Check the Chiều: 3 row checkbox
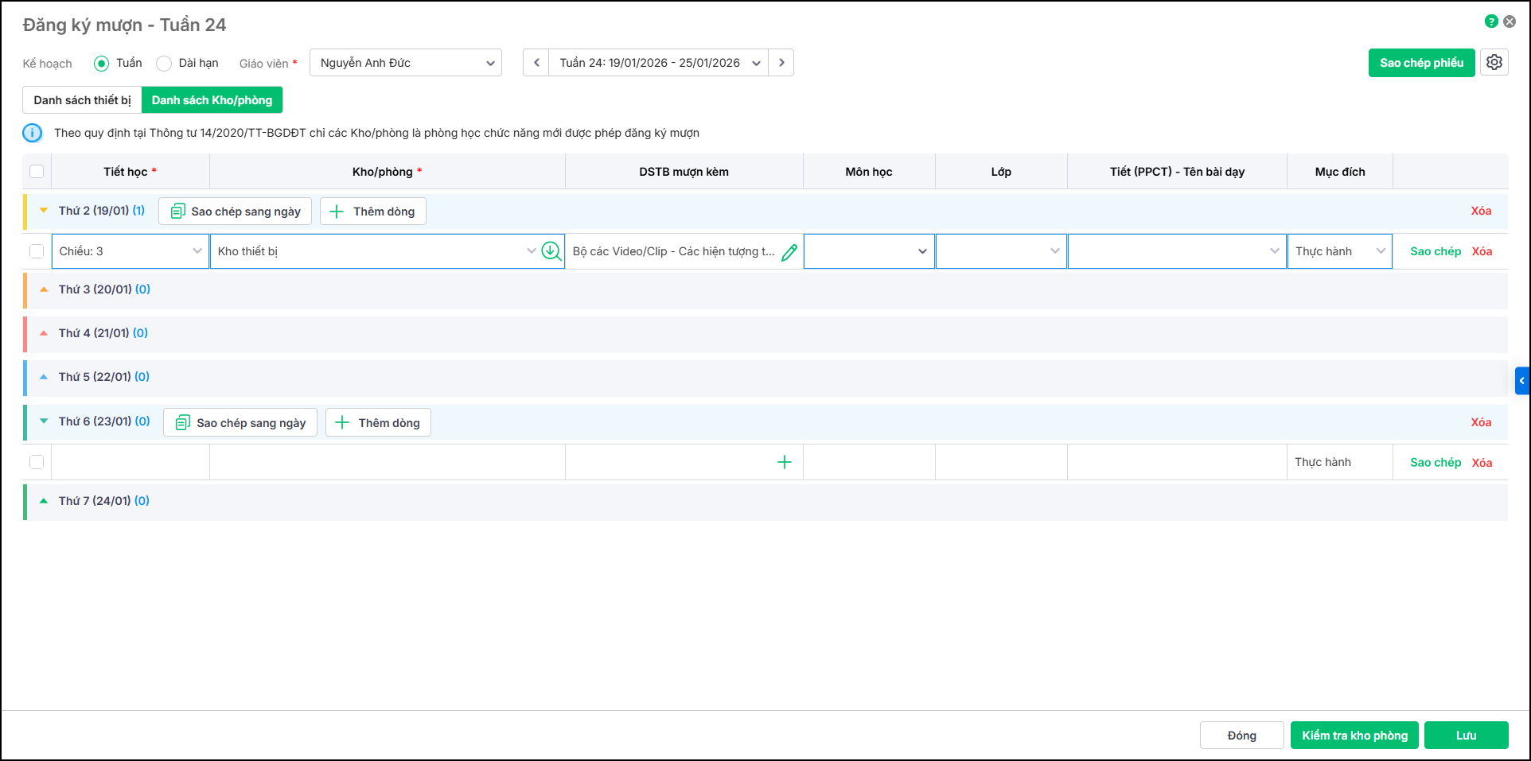The width and height of the screenshot is (1531, 761). tap(37, 251)
